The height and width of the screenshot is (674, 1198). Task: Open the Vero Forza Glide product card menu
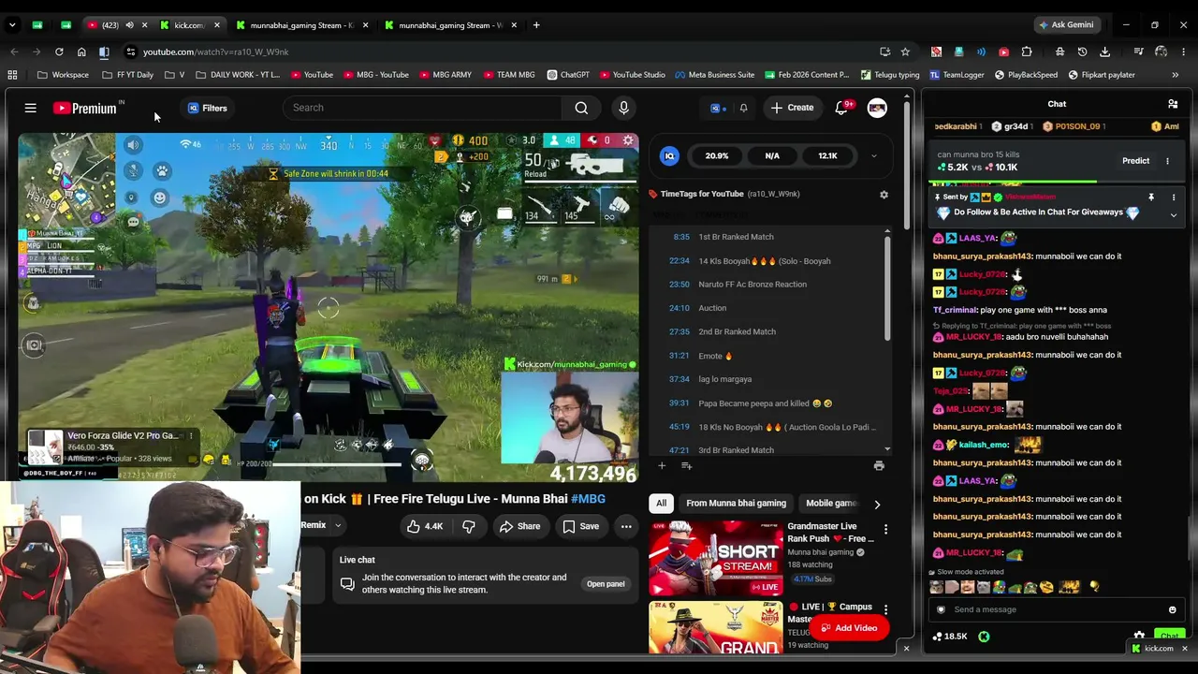coord(191,435)
